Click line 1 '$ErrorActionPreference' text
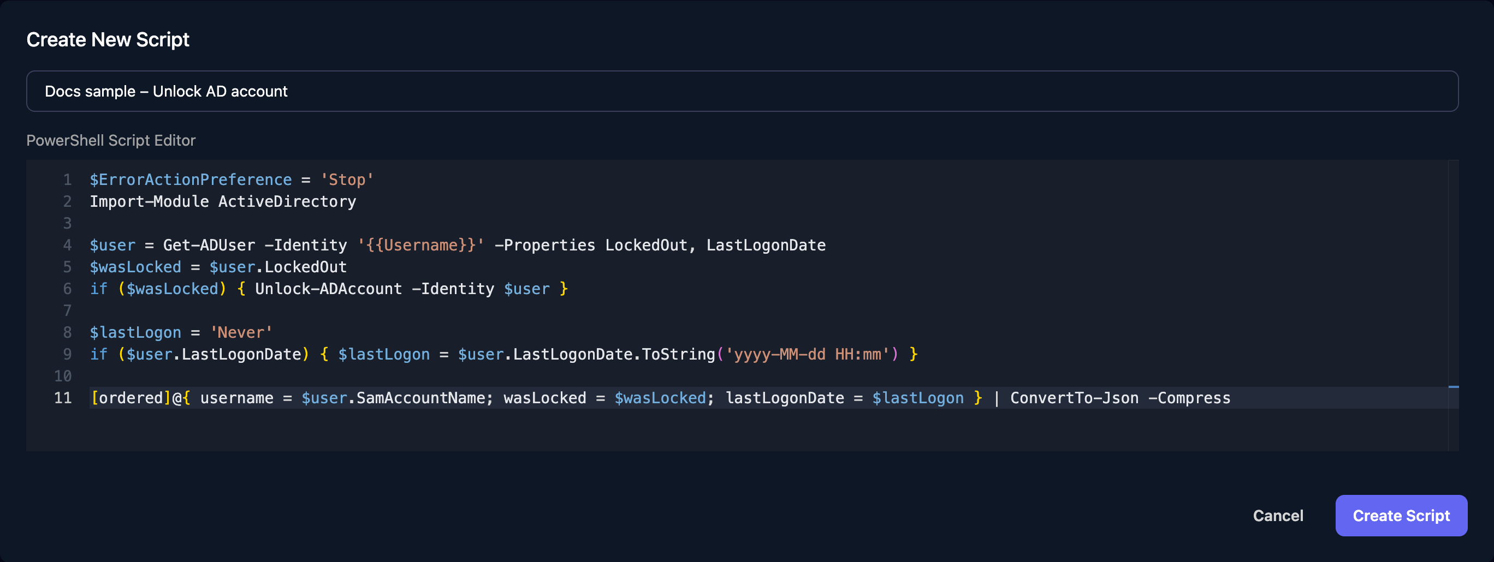This screenshot has width=1494, height=562. 190,180
